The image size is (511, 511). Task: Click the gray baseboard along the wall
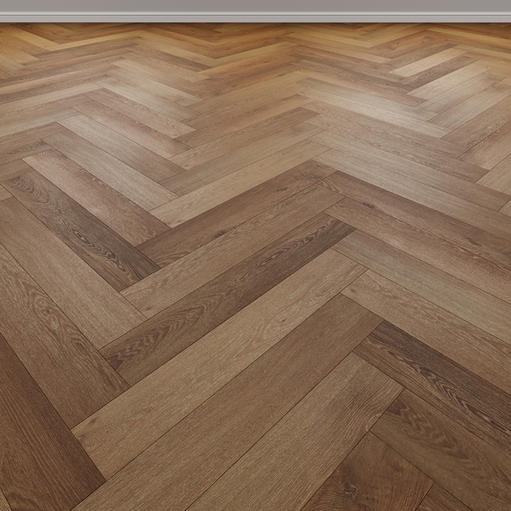click(255, 6)
